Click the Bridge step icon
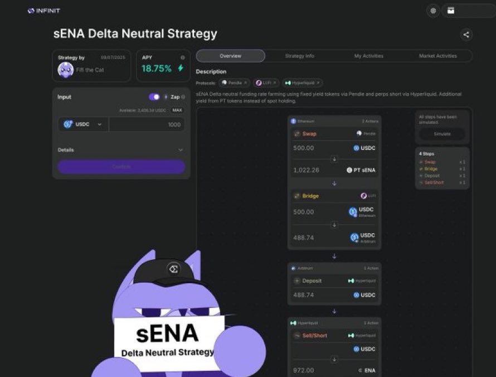This screenshot has width=496, height=377. (296, 196)
